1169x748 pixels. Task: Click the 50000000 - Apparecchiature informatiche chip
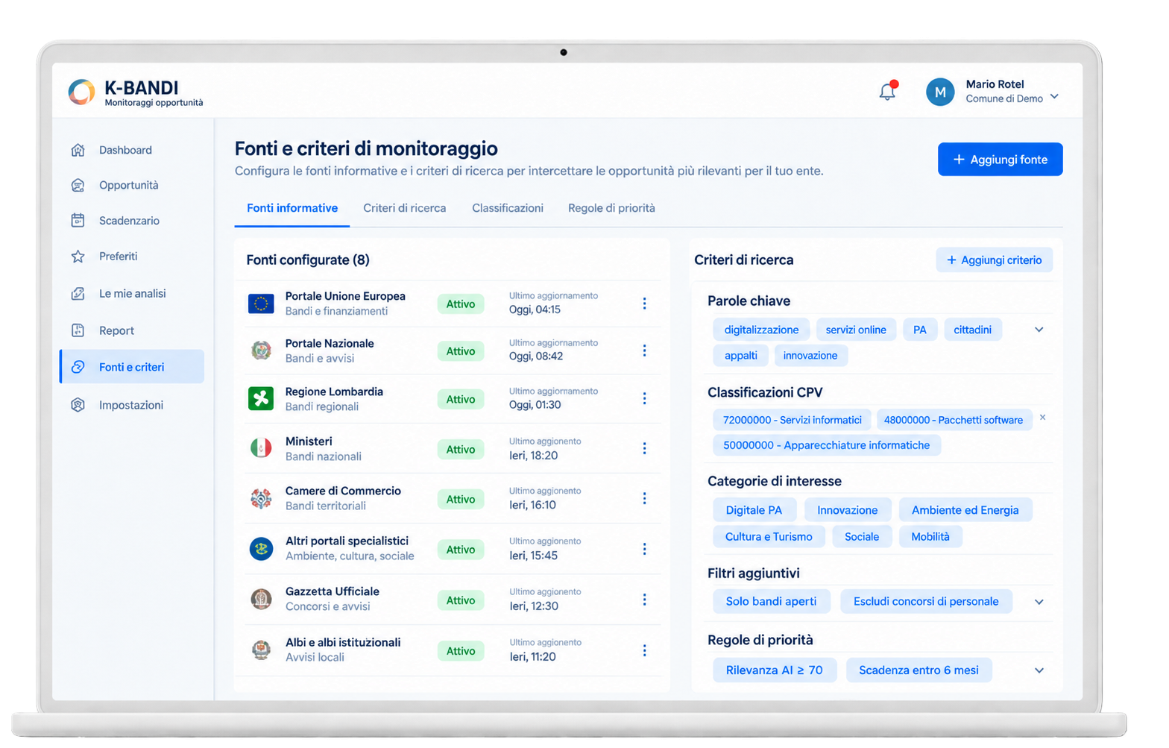tap(827, 445)
